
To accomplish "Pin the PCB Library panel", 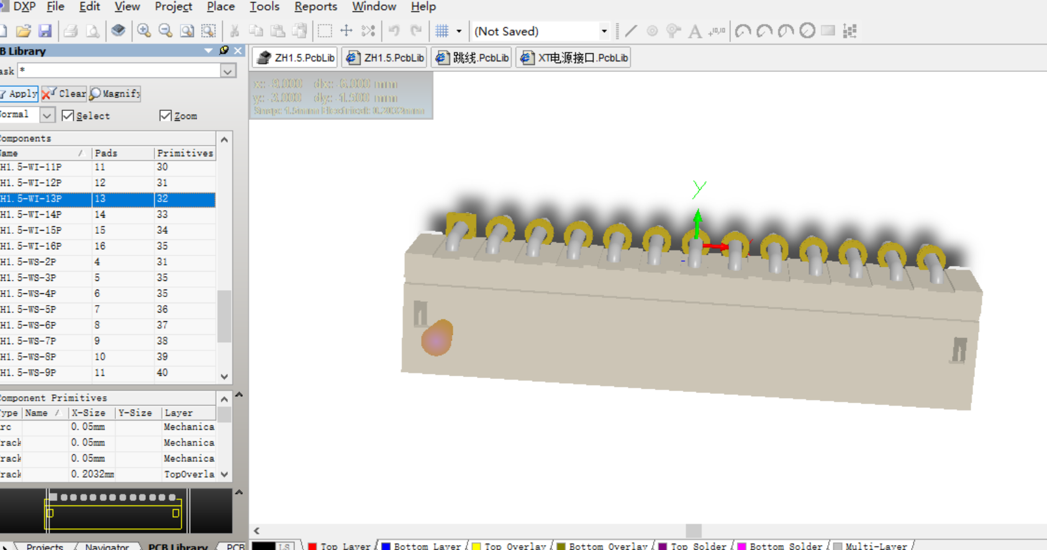I will (224, 51).
